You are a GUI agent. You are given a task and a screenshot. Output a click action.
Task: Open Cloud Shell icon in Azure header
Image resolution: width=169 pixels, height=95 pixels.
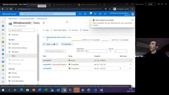point(80,14)
